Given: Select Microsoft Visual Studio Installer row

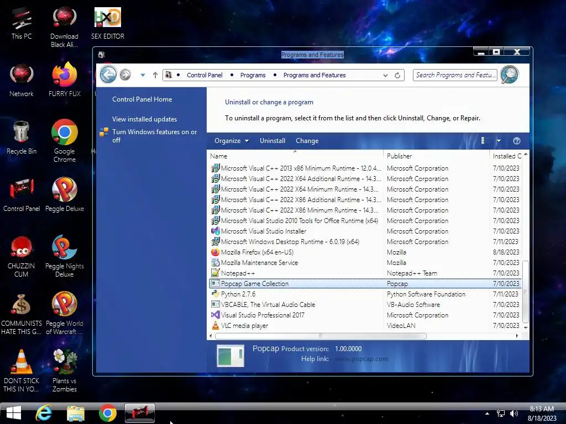Looking at the screenshot, I should (365, 231).
